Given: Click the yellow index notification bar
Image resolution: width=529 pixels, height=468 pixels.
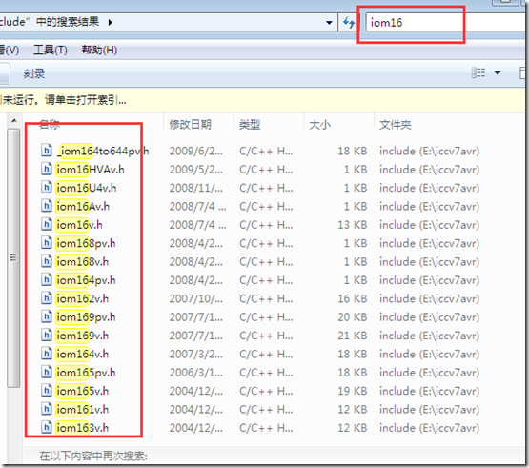Looking at the screenshot, I should 262,99.
